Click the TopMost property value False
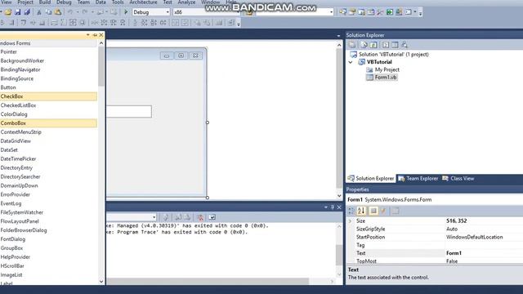523x294 pixels. tap(452, 261)
